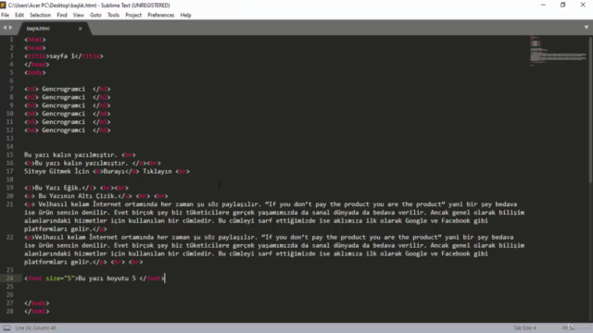Open the Goto menu
The height and width of the screenshot is (333, 593).
(x=95, y=15)
